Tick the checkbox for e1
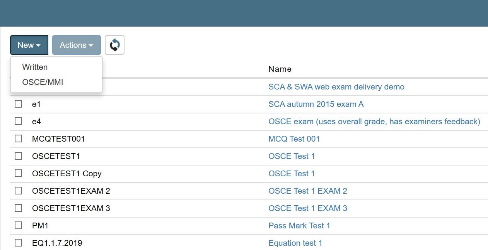488x250 pixels. [x=18, y=104]
